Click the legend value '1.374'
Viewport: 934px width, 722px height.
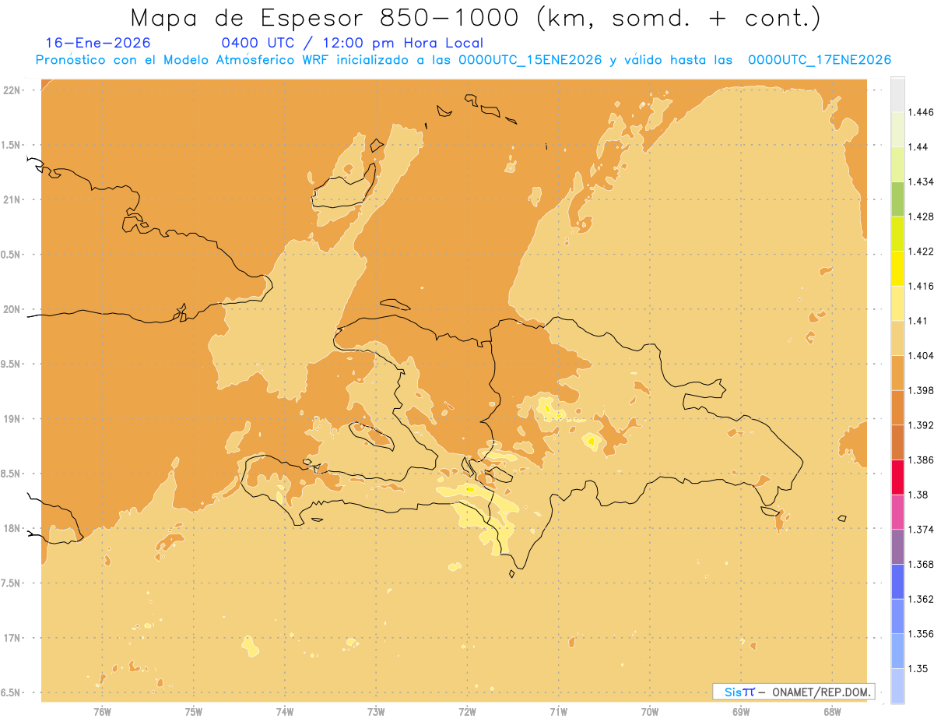[x=921, y=530]
